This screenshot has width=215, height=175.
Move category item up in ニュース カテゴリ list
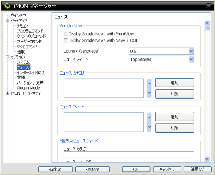click(x=149, y=83)
